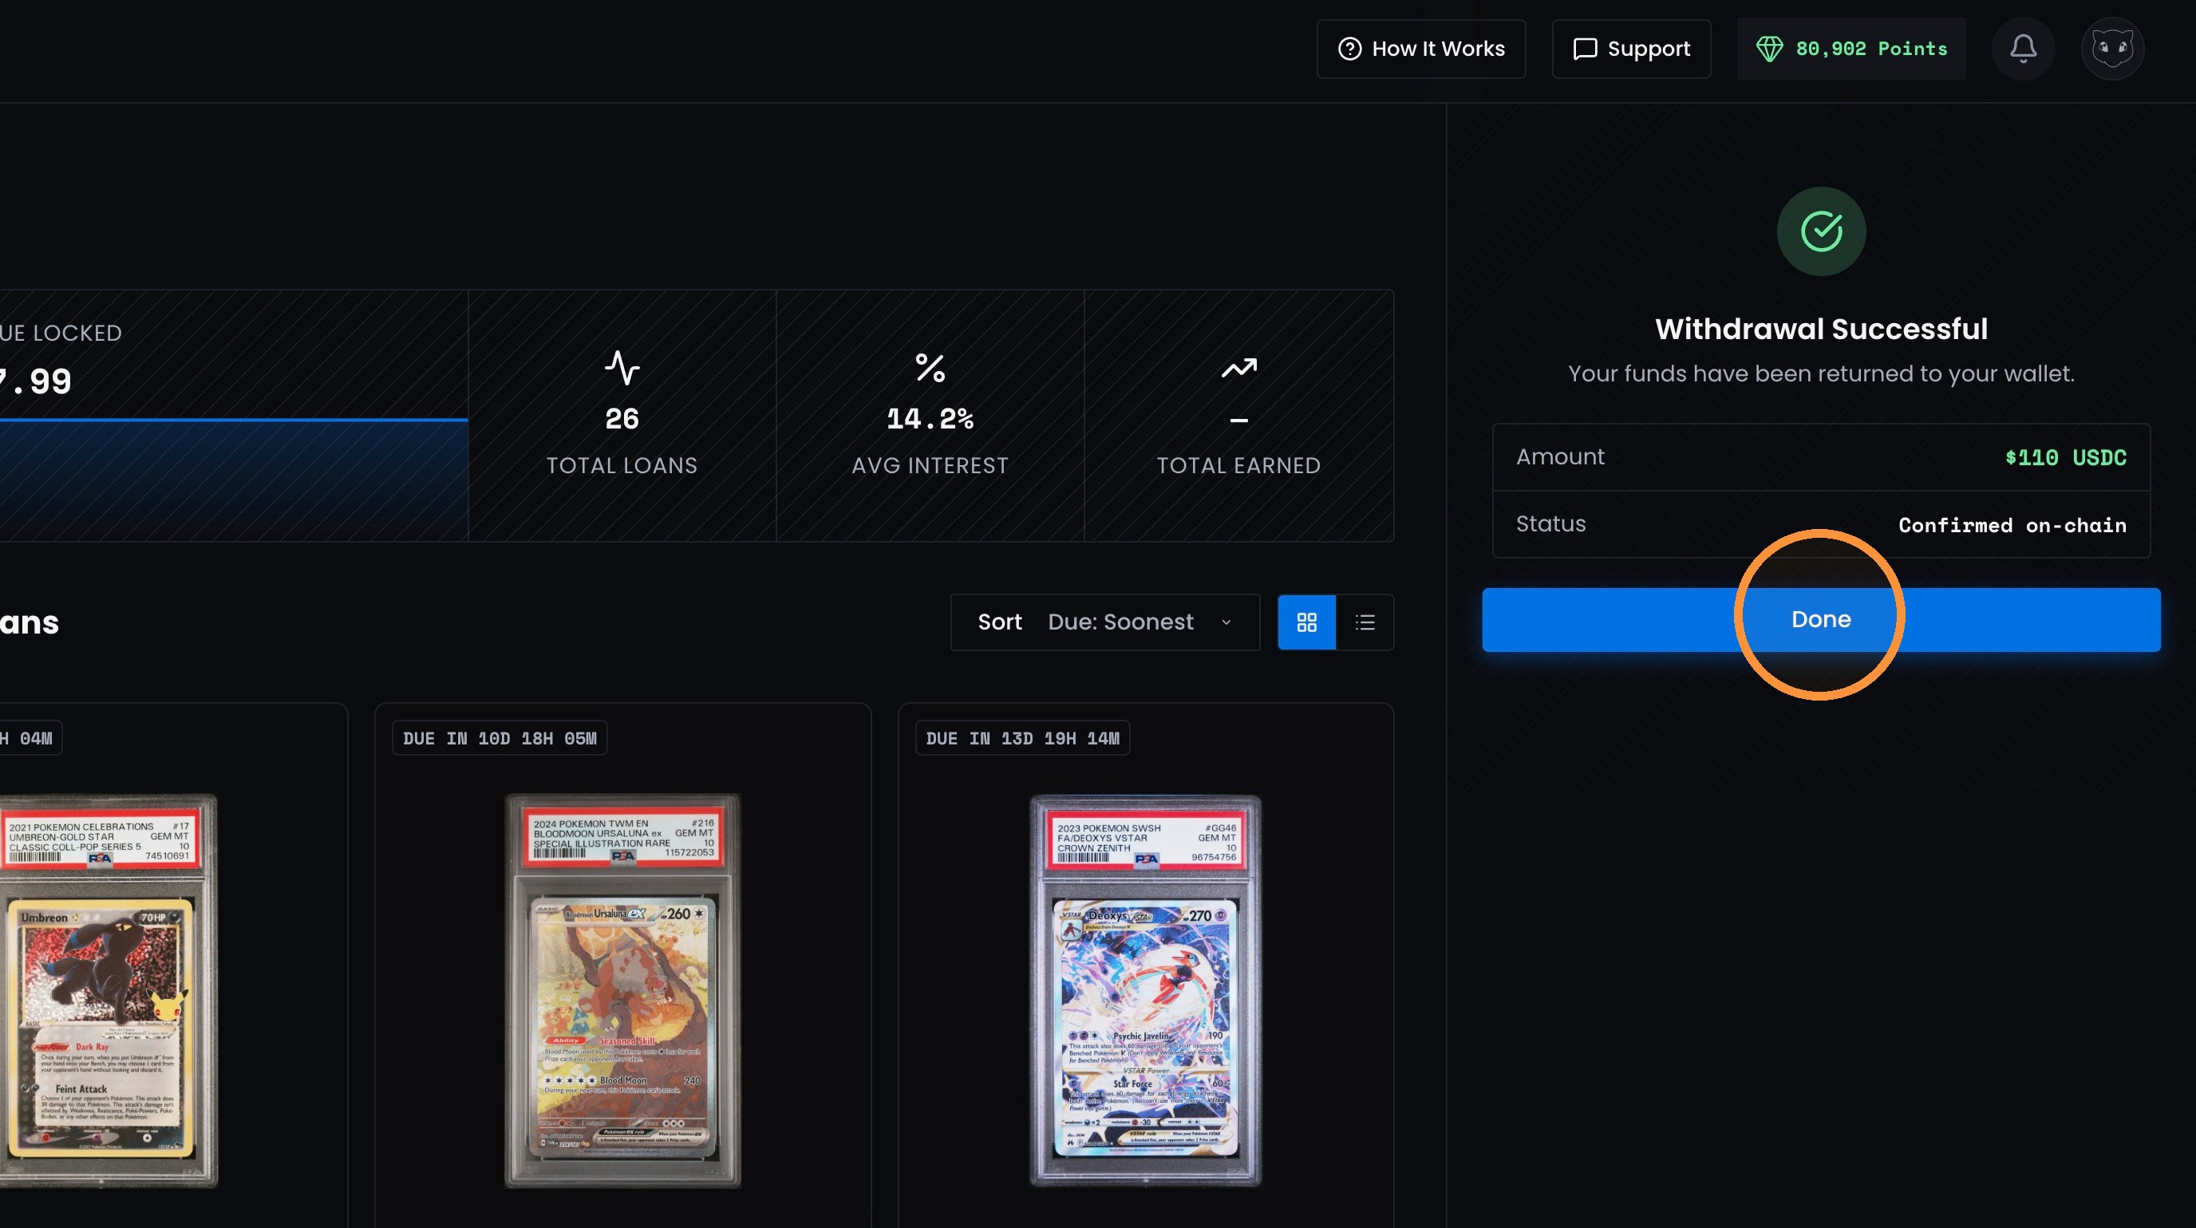Click the "14.2%" average interest value

930,418
